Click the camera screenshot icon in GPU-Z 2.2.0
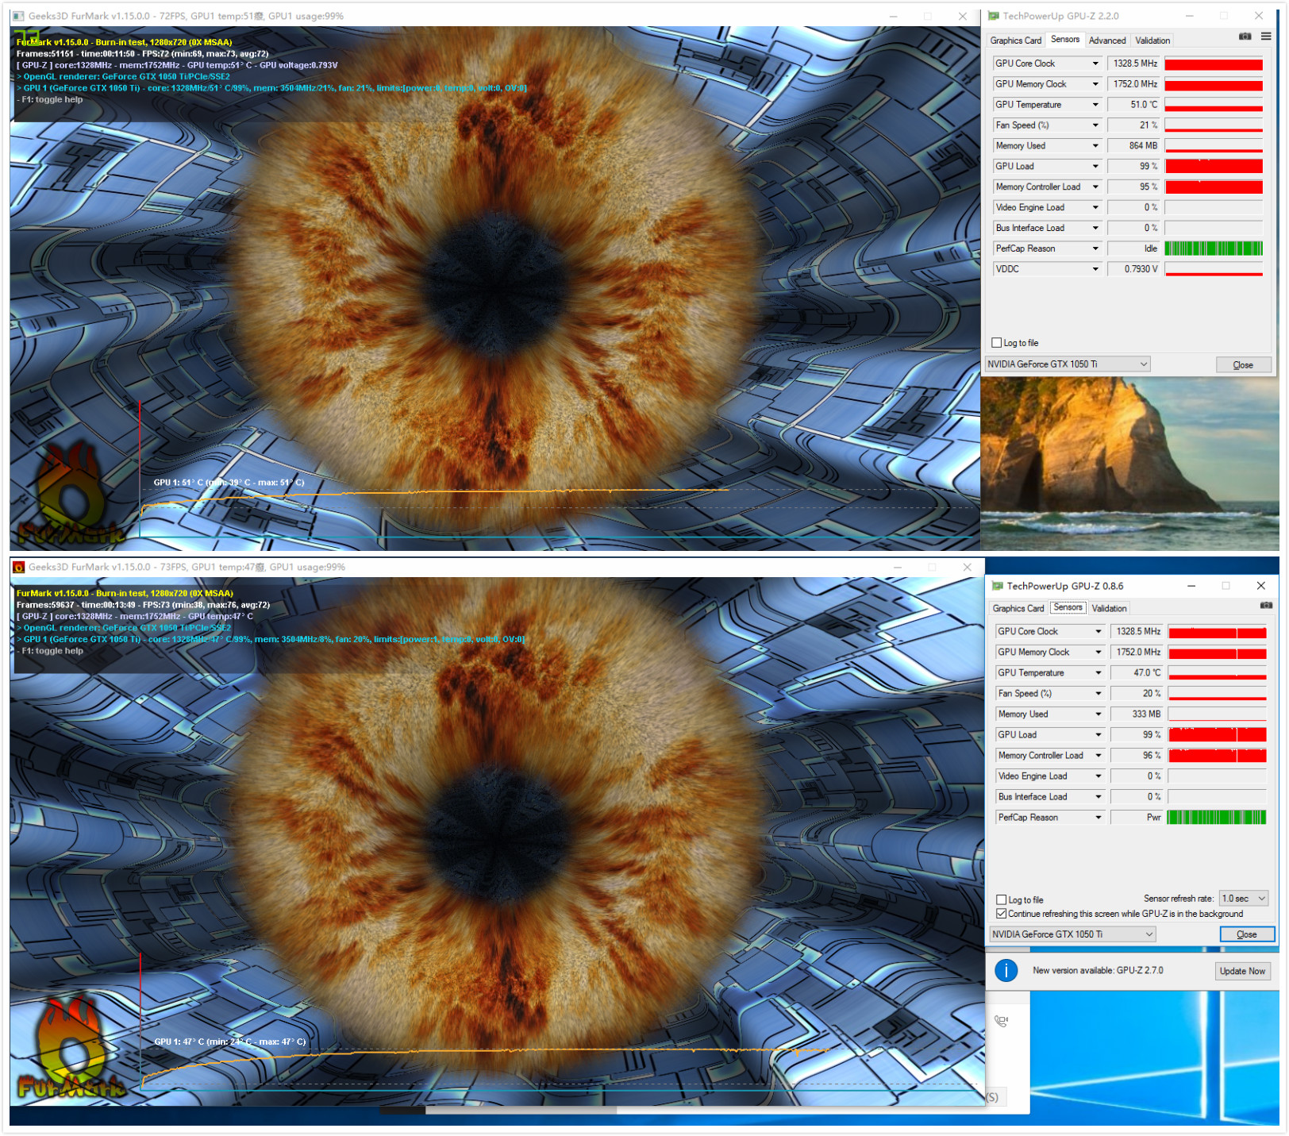Screen dimensions: 1289x1136 (1245, 37)
